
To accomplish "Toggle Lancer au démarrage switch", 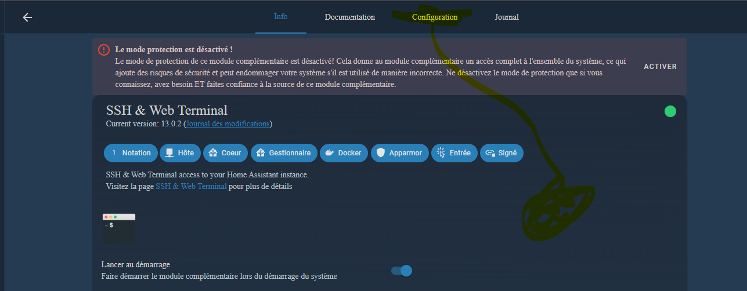I will point(402,271).
